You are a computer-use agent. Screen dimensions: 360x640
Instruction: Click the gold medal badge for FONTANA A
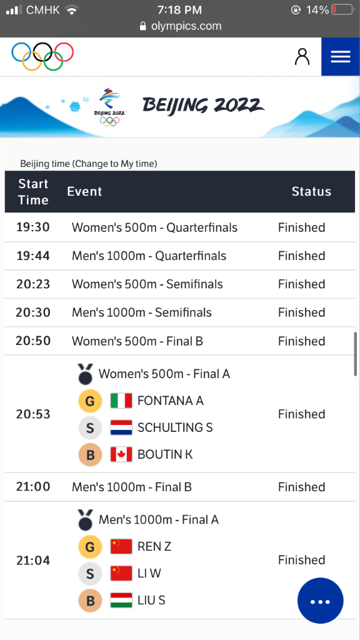[90, 401]
